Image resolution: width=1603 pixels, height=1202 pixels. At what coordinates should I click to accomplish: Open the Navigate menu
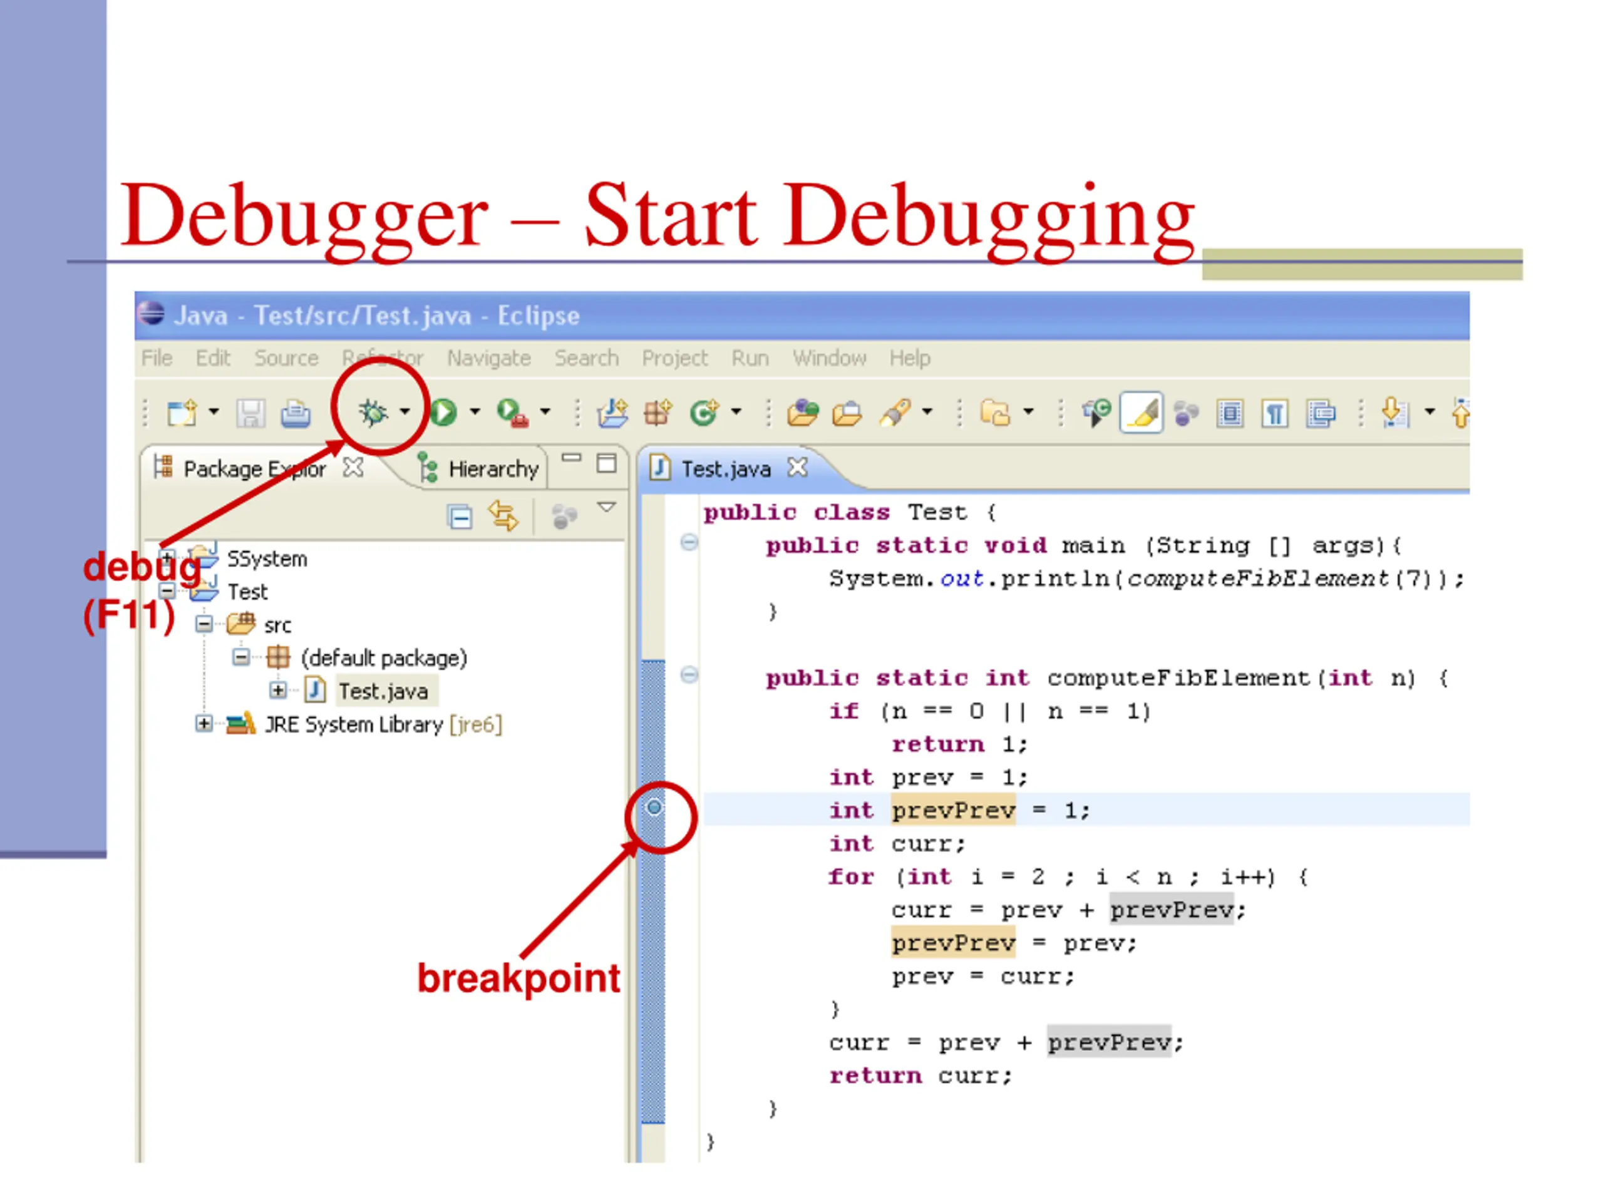(x=489, y=358)
